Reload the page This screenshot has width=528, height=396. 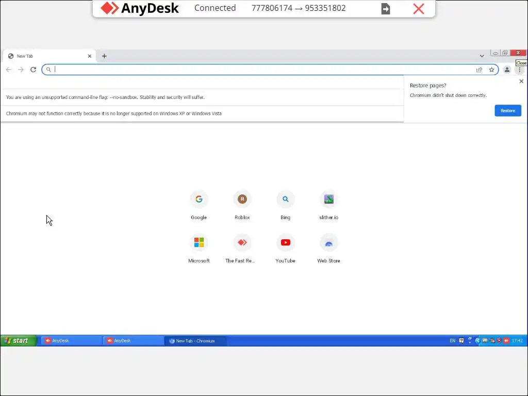tap(33, 70)
